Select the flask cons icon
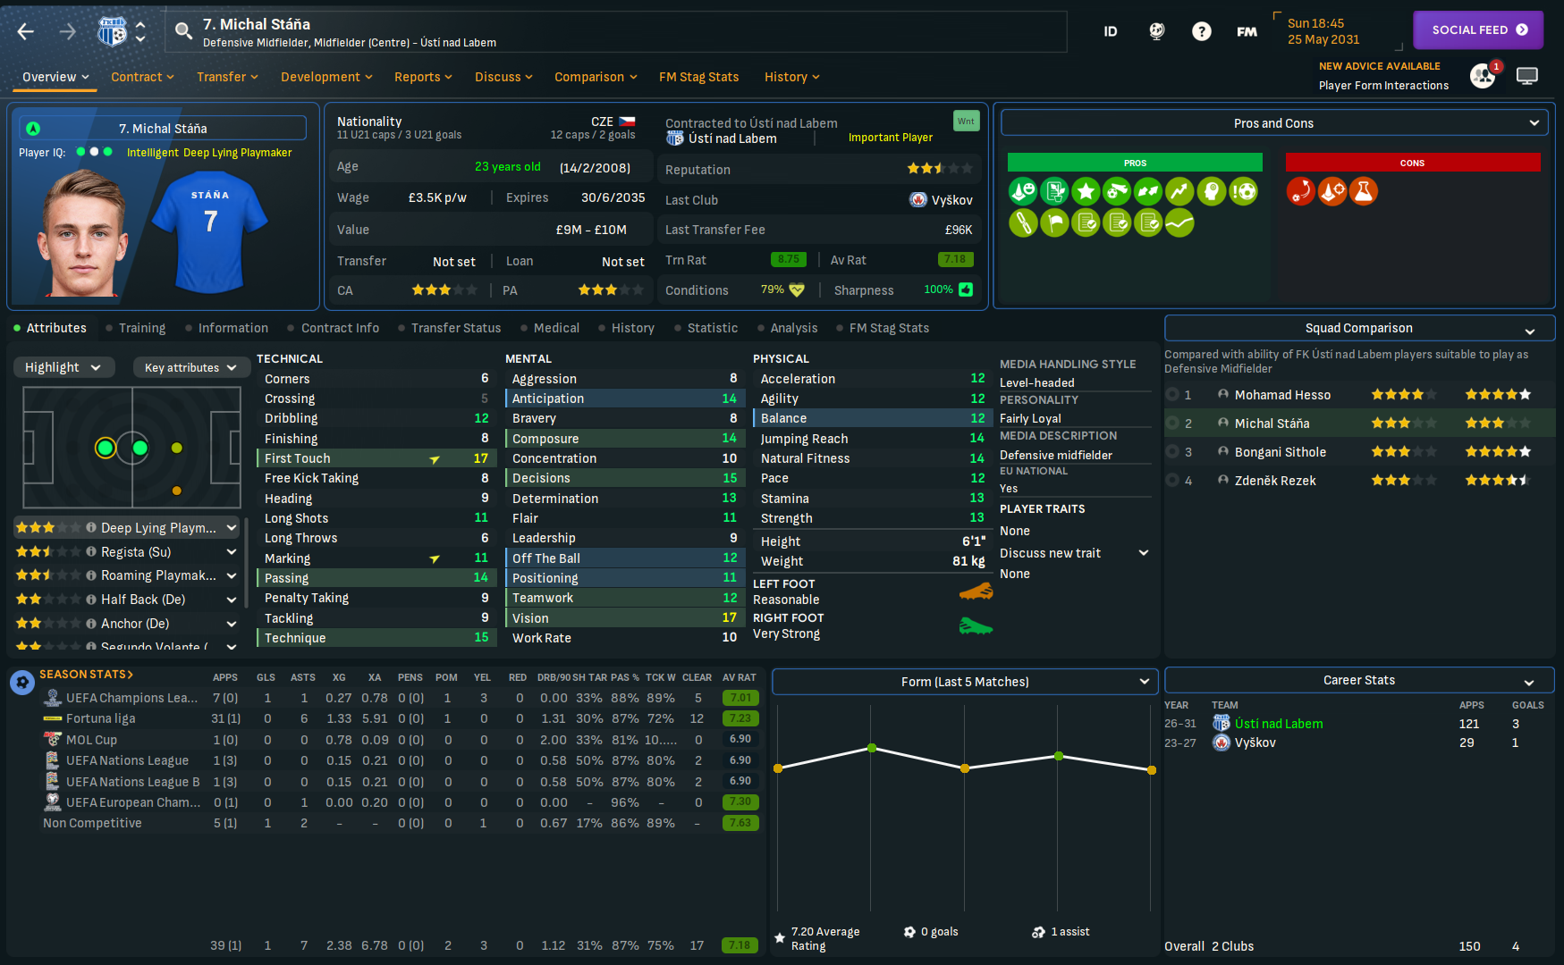The image size is (1564, 965). (1364, 191)
